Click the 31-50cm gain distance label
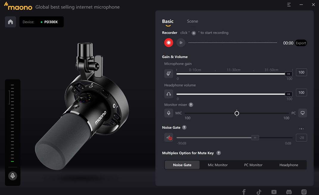Viewport: 319px width, 195px height. tap(271, 70)
